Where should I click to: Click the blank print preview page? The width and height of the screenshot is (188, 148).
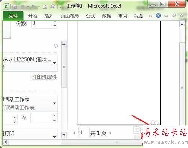click(119, 73)
